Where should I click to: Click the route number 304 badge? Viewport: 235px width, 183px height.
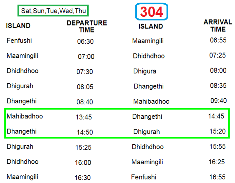click(x=151, y=12)
